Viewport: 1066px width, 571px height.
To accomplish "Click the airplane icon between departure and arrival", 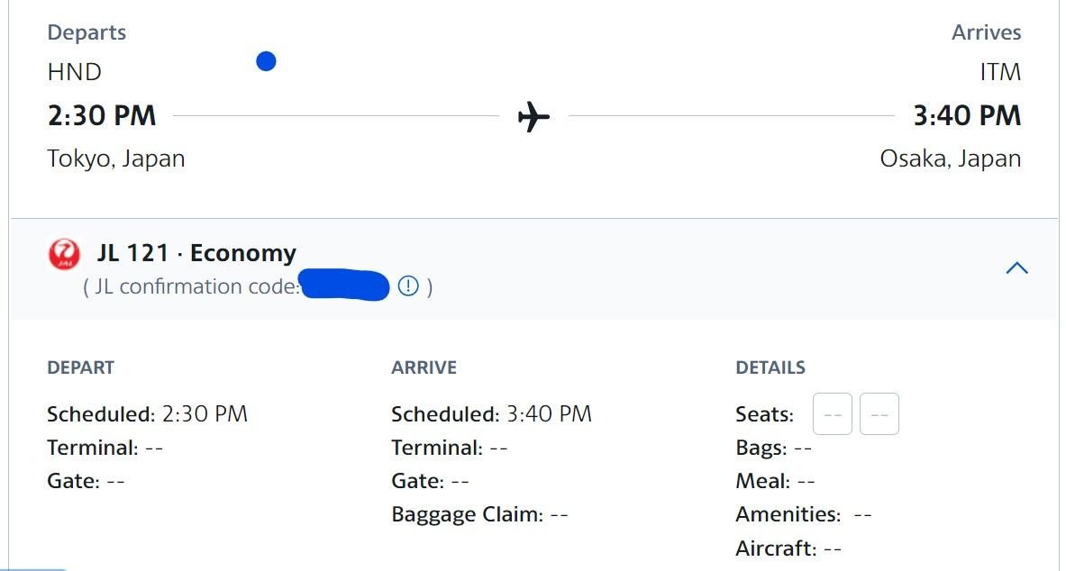I will pyautogui.click(x=533, y=117).
